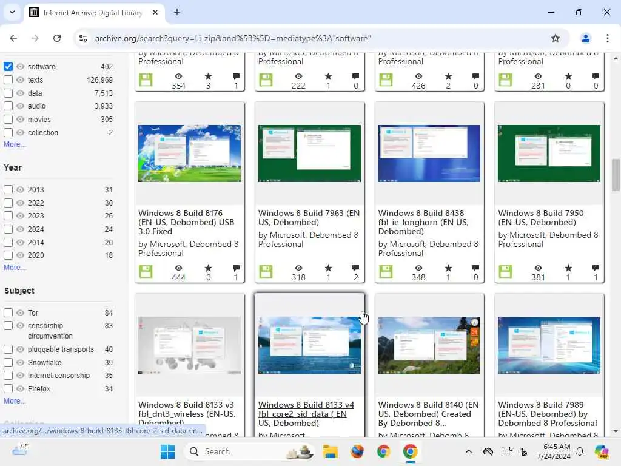Toggle eye icon next to censorship circumvention
621x466 pixels.
pos(20,326)
